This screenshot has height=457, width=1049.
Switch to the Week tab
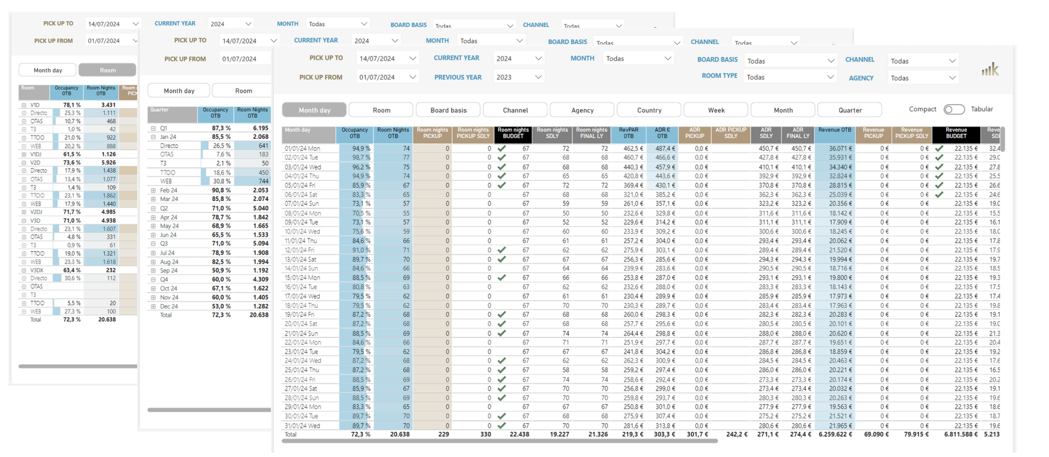[716, 110]
